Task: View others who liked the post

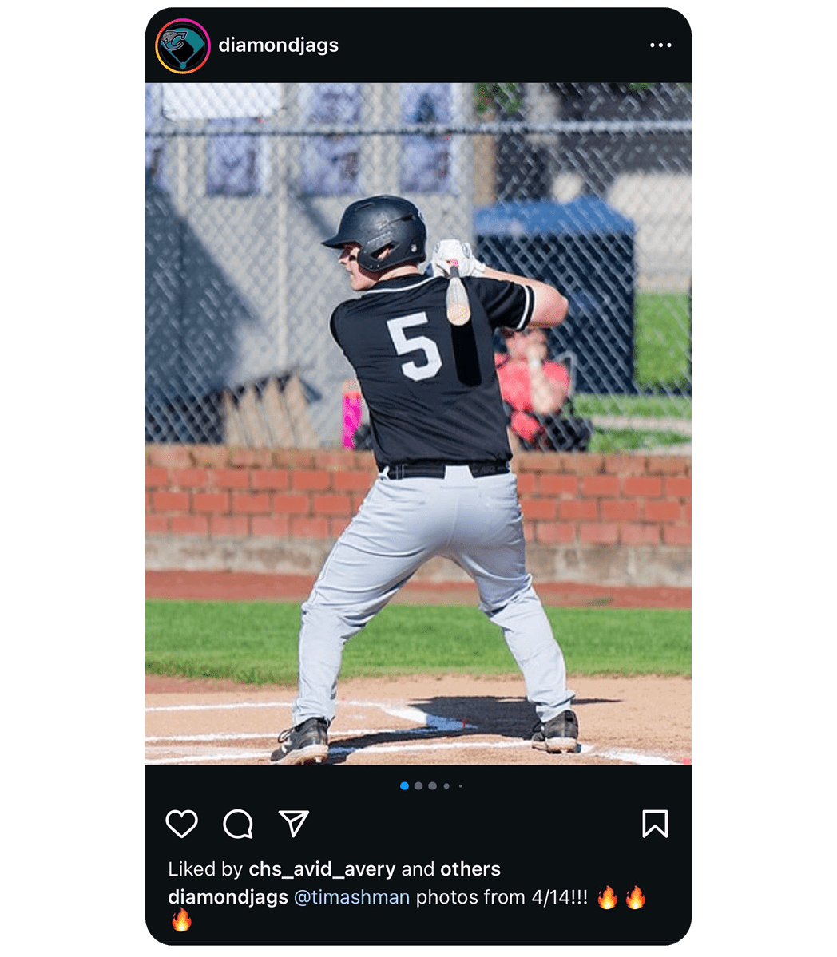Action: pyautogui.click(x=470, y=869)
